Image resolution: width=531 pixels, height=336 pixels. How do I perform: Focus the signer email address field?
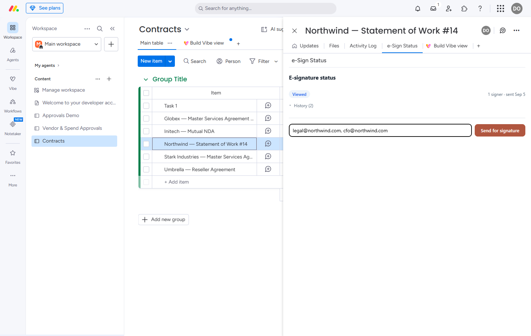[380, 131]
